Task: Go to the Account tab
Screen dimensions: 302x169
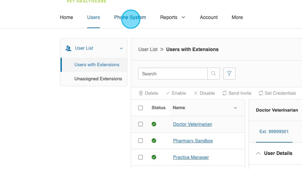Action: [x=209, y=17]
